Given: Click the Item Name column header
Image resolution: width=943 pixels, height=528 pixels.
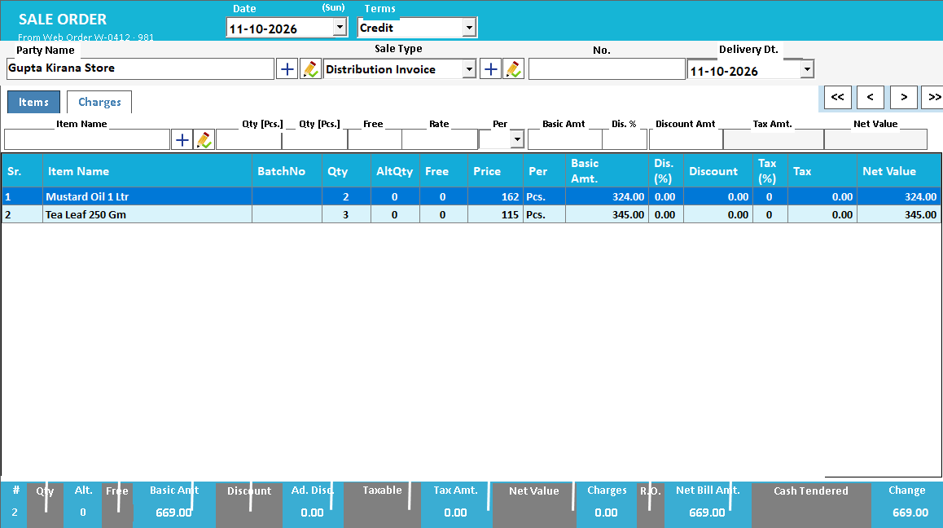Looking at the screenshot, I should [147, 171].
